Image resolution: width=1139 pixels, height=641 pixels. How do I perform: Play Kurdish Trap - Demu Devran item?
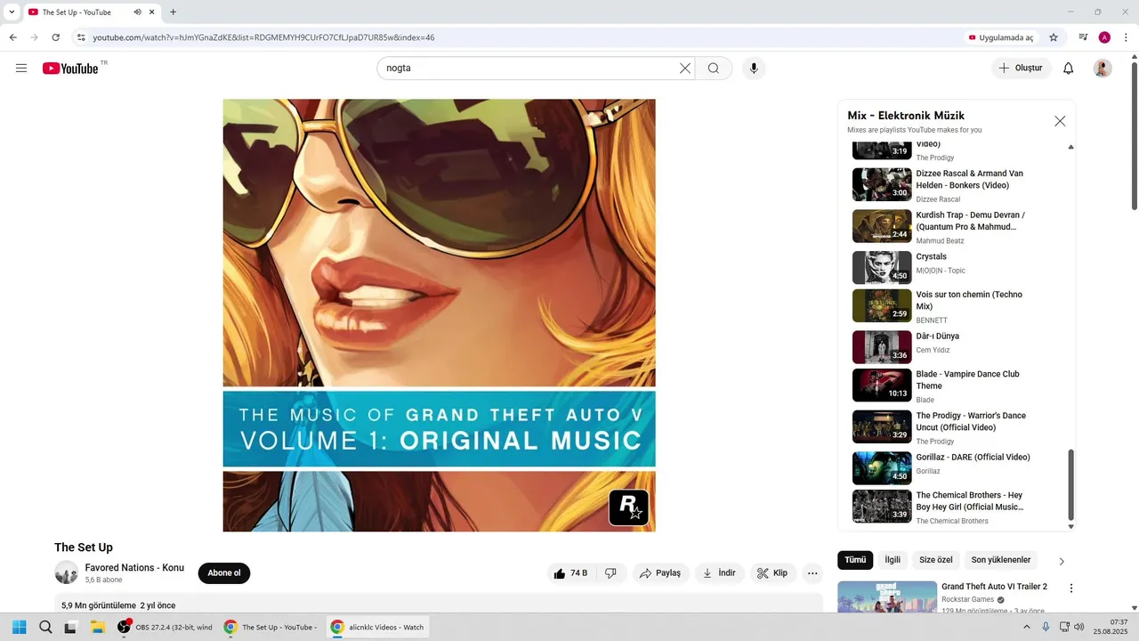point(957,227)
